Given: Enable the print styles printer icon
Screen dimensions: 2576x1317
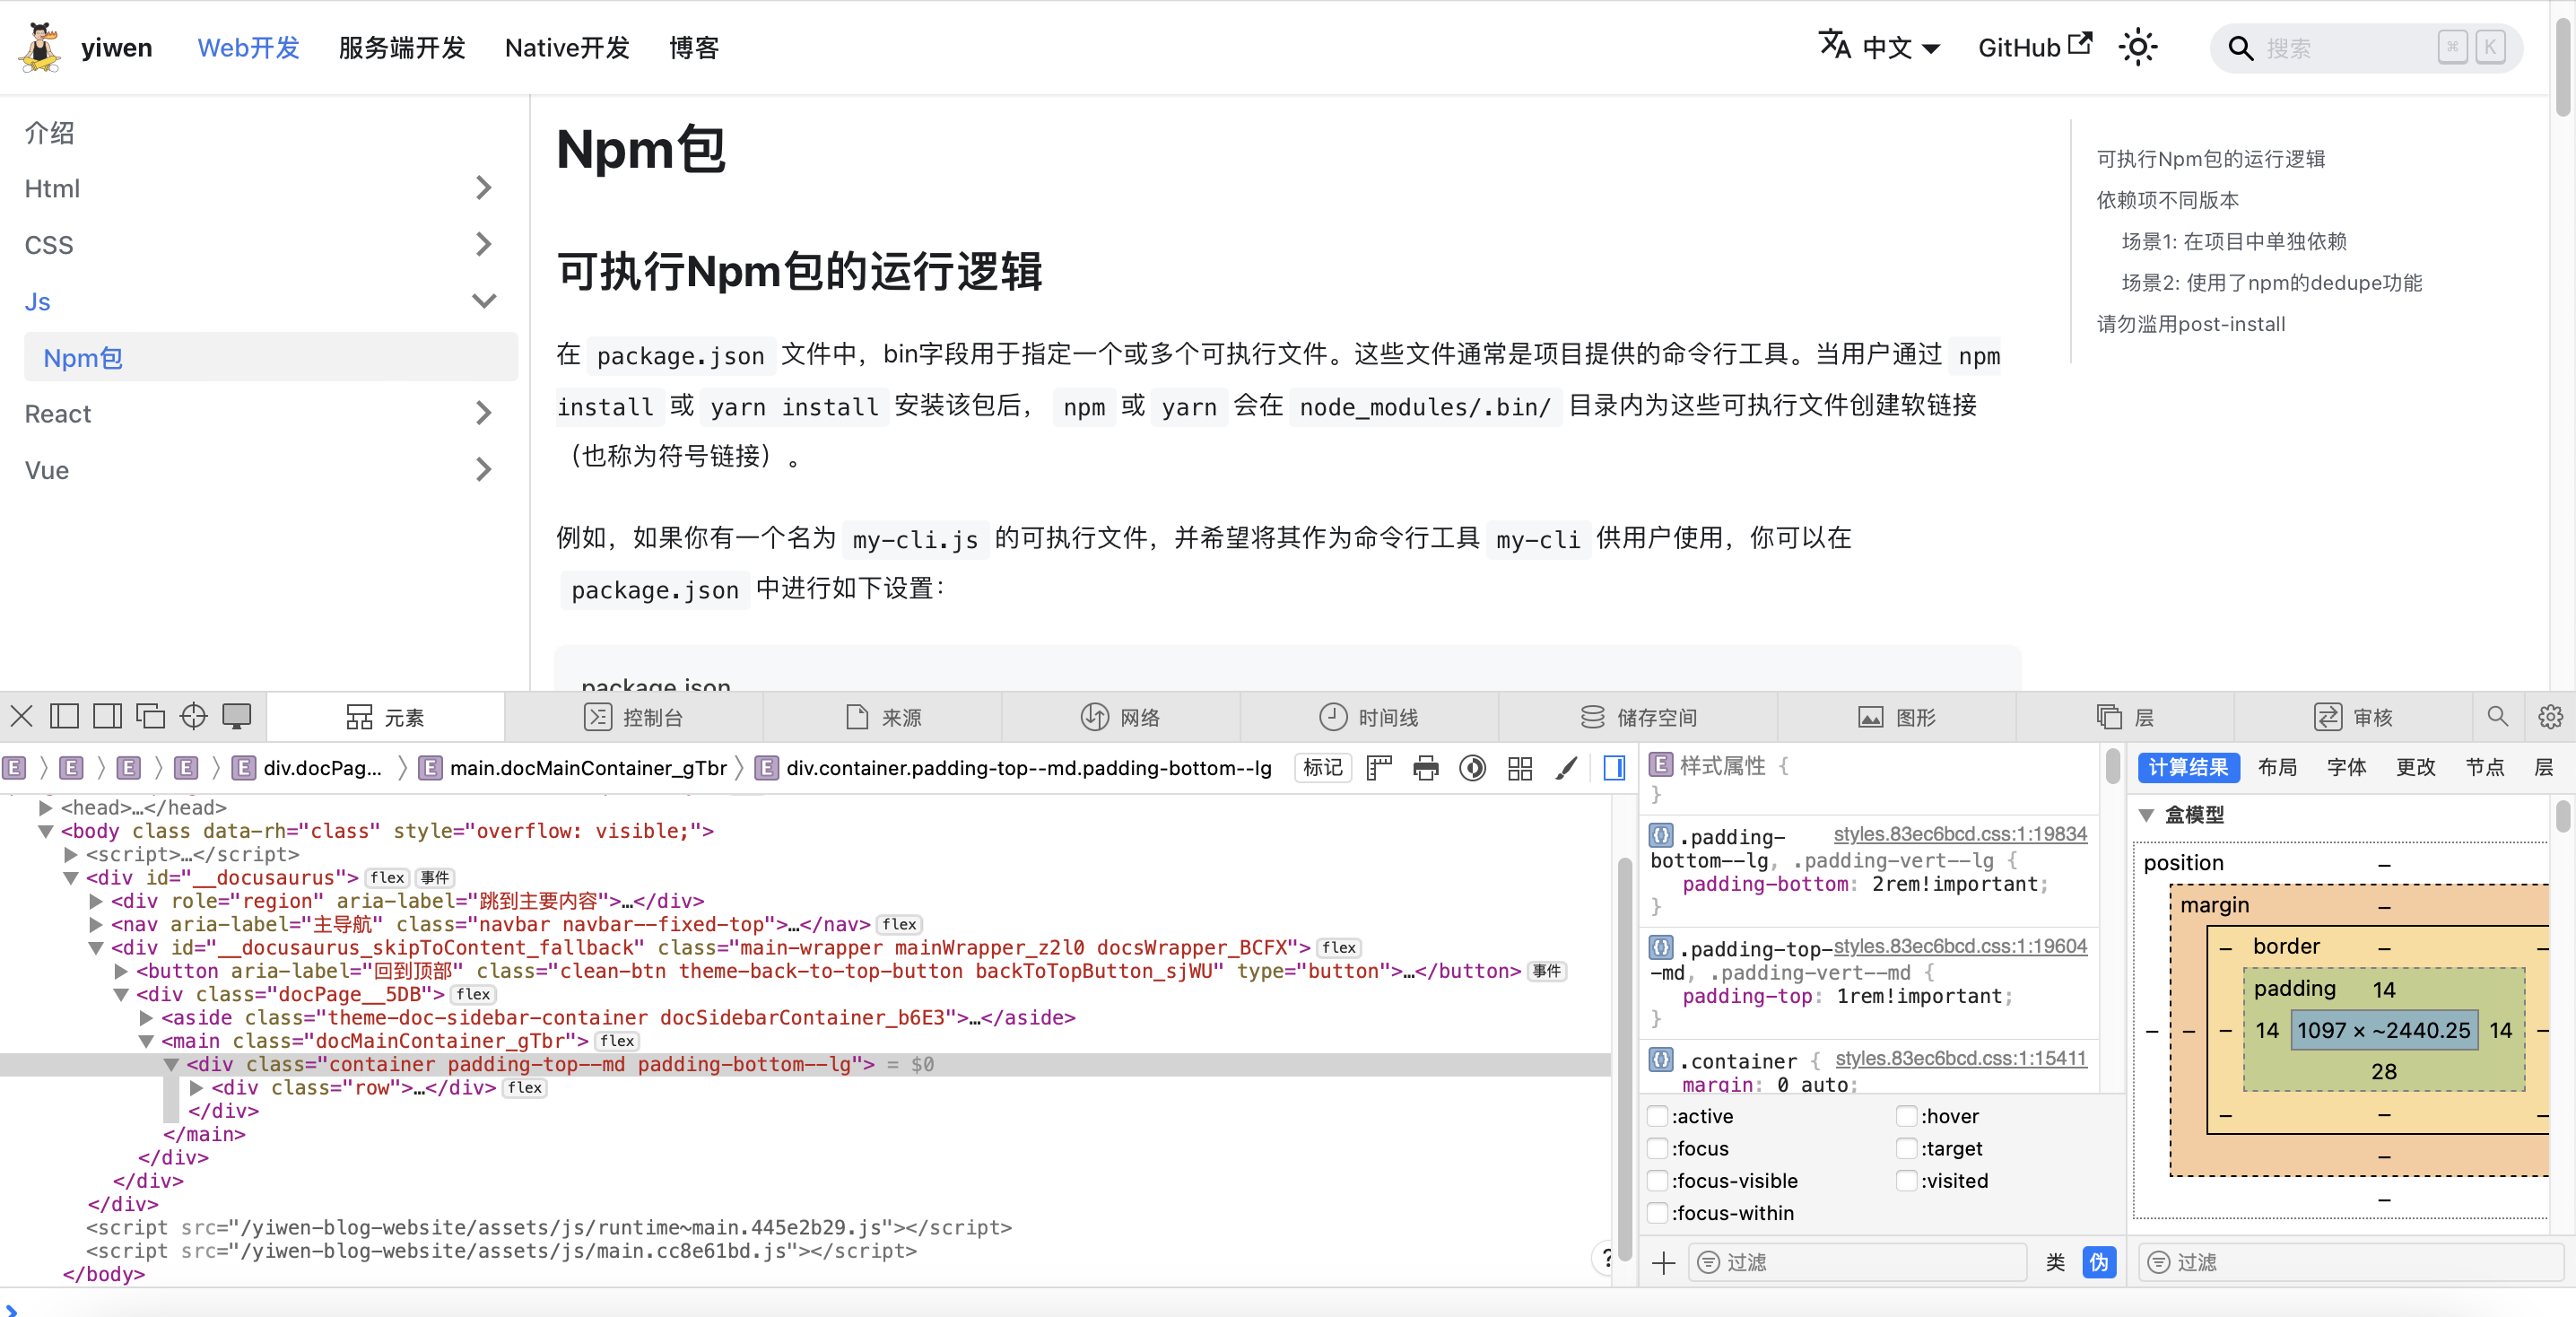Looking at the screenshot, I should 1426,768.
